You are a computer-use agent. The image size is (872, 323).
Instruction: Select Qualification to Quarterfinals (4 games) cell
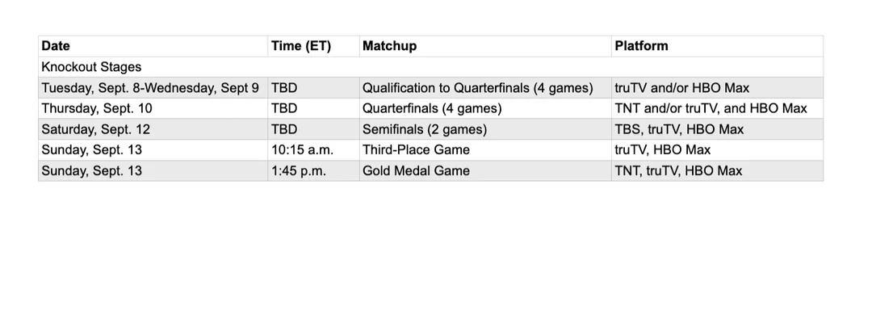click(x=485, y=88)
